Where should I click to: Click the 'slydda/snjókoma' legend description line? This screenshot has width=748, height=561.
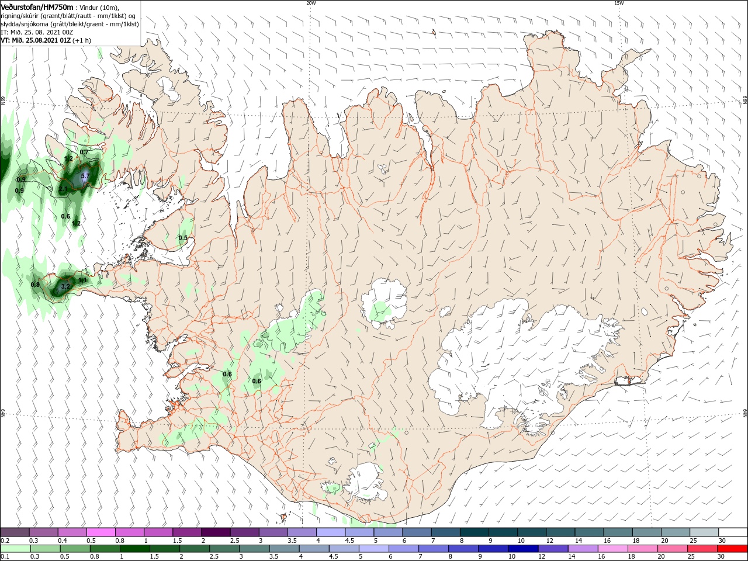(70, 24)
